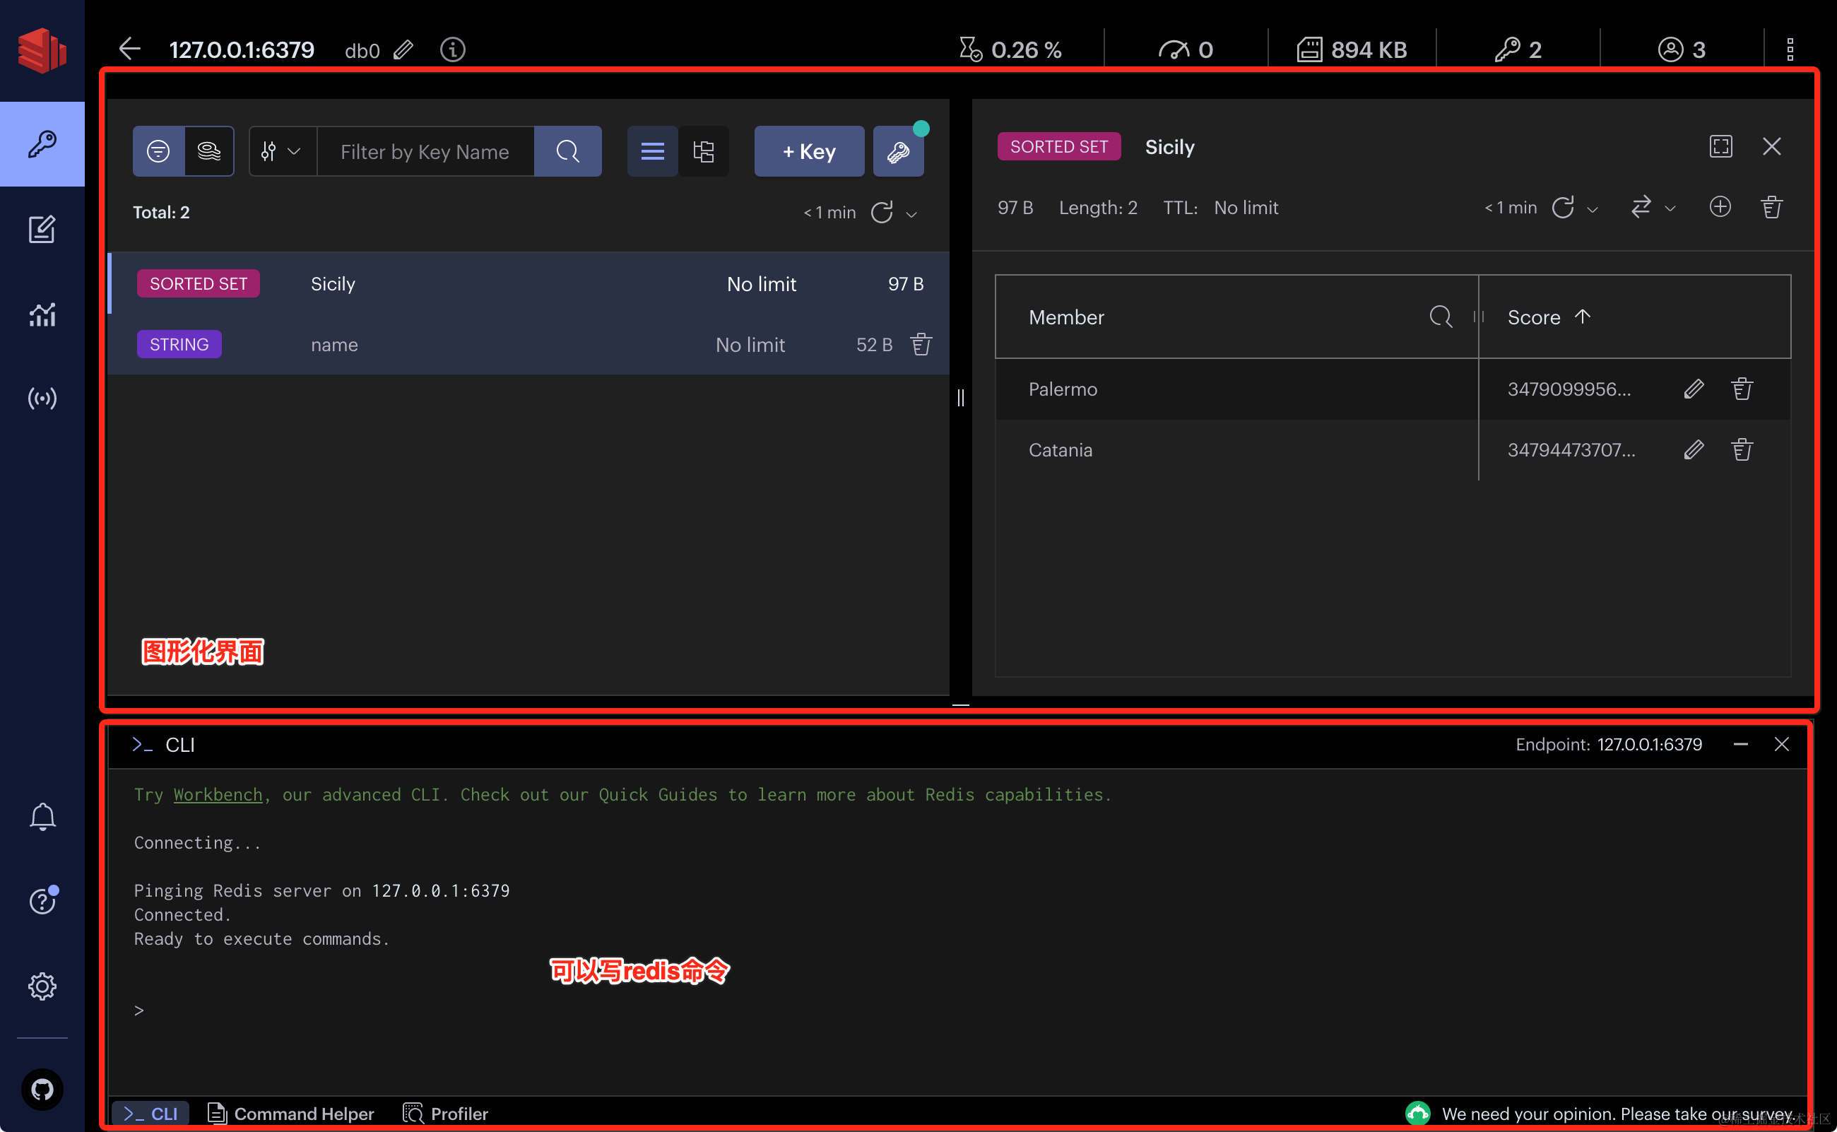Toggle Search by Values of Keys mode
The width and height of the screenshot is (1837, 1132).
coord(209,152)
